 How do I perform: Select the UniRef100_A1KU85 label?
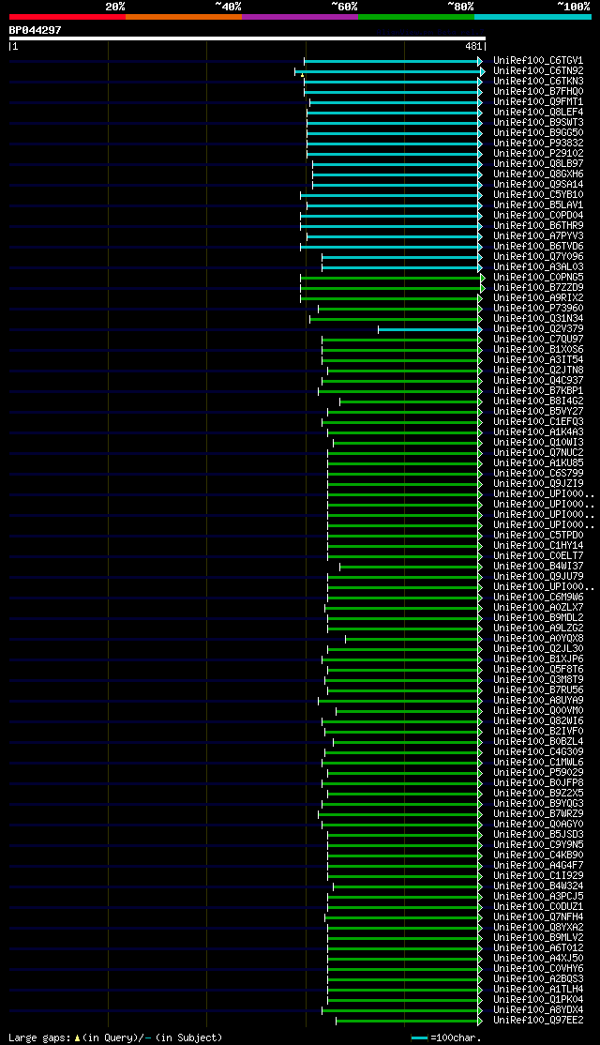tap(538, 463)
